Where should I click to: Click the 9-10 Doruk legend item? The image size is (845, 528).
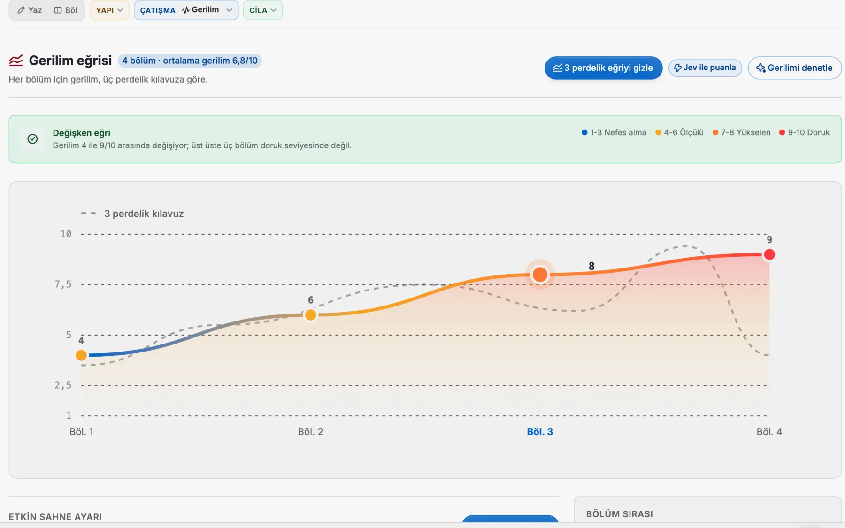804,132
